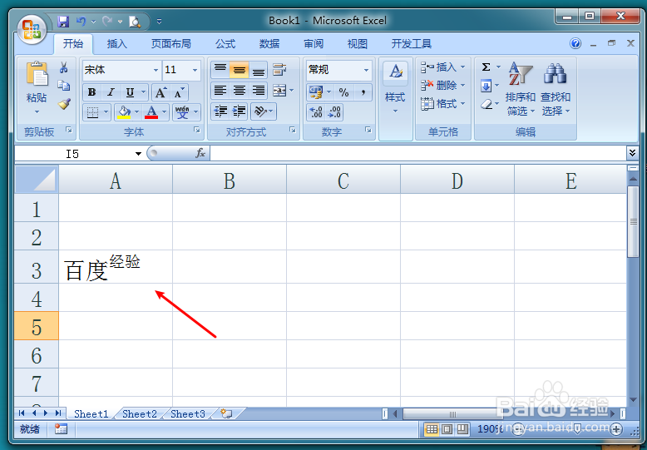Screen dimensions: 647x450
Task: Open 排序和筛选 menu
Action: tap(521, 89)
